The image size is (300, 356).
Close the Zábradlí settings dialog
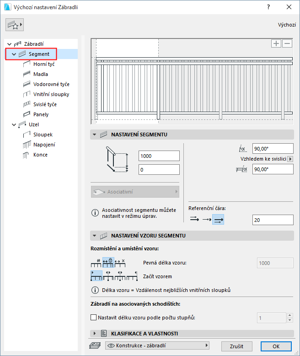click(x=289, y=7)
